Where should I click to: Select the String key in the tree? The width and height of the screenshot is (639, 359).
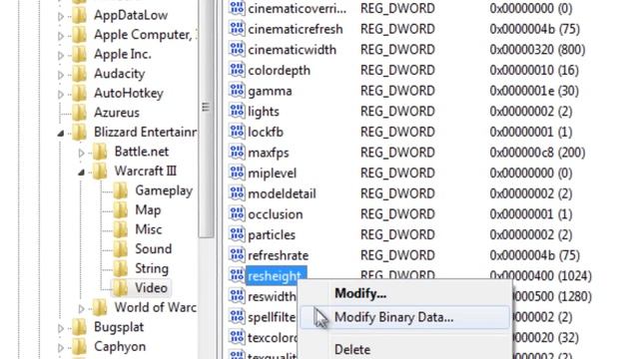click(152, 268)
